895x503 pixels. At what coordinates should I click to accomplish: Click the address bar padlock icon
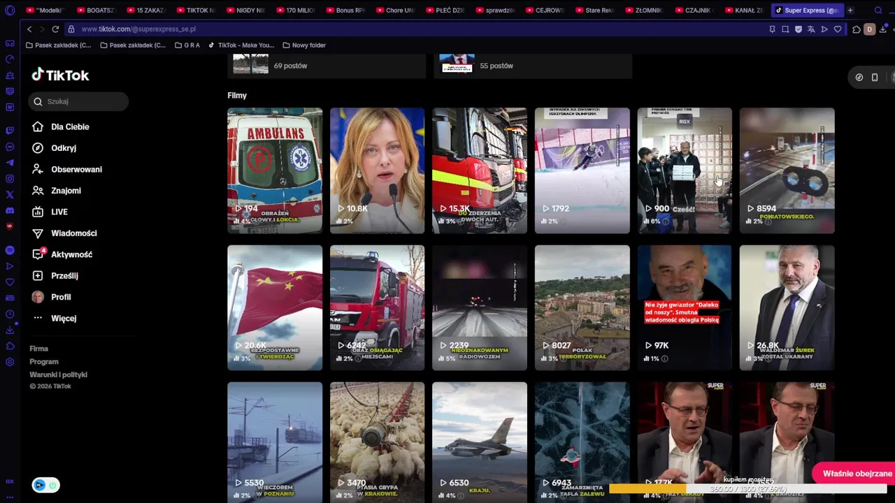click(71, 29)
